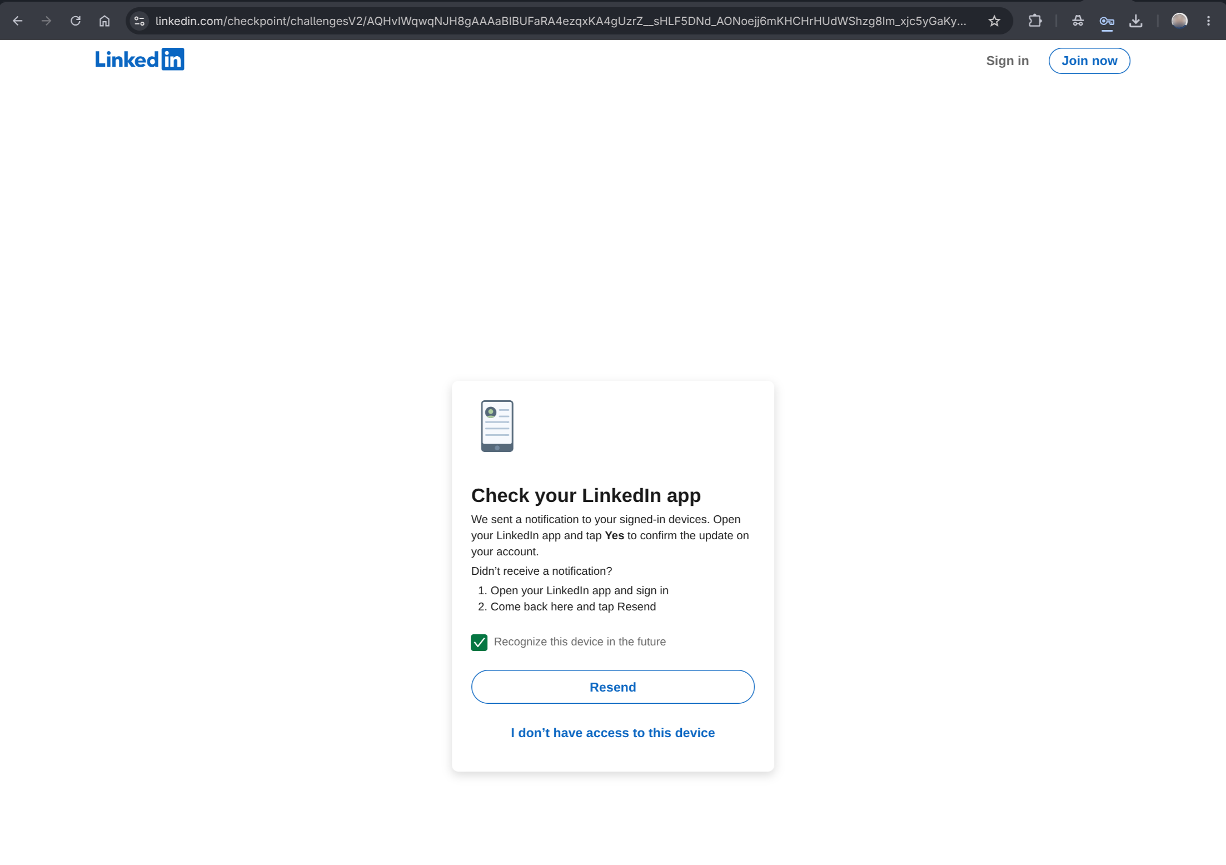Click I don't have access to this device

click(612, 733)
